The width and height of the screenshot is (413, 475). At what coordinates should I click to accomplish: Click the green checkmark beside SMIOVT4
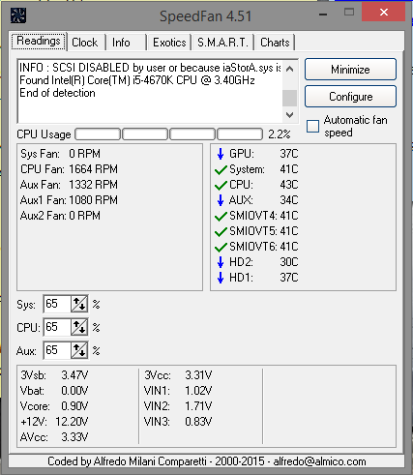coord(221,216)
